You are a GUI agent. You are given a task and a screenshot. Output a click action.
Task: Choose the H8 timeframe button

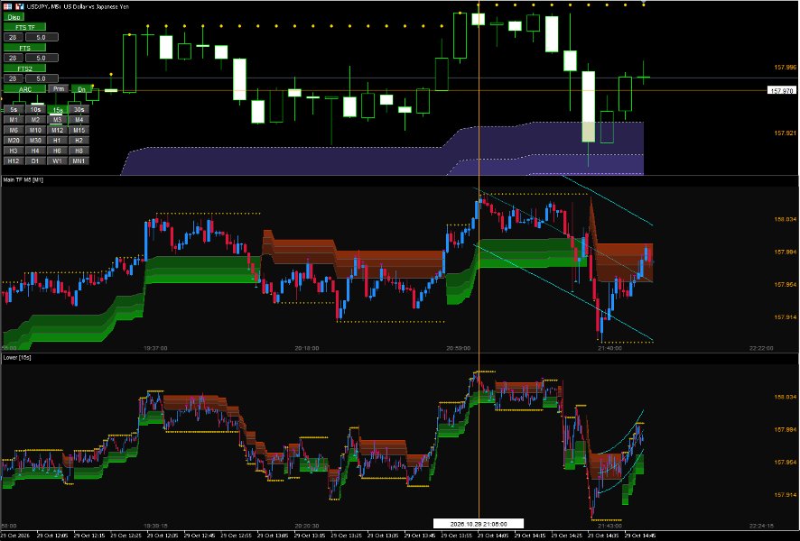[x=79, y=151]
